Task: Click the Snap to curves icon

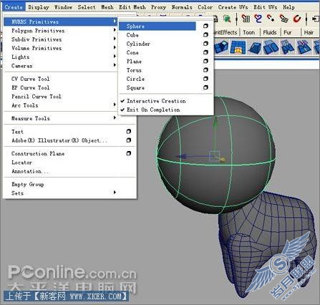Action: point(258,19)
